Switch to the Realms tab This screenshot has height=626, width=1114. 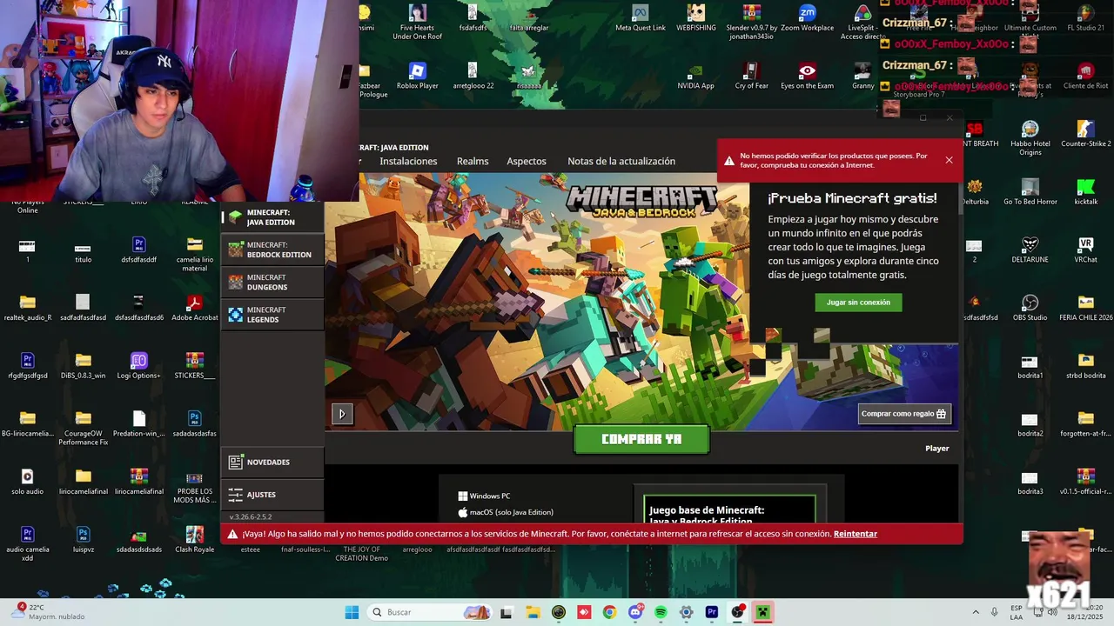coord(473,161)
